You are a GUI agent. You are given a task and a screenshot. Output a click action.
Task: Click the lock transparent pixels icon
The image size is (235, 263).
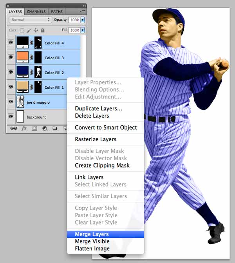22,30
